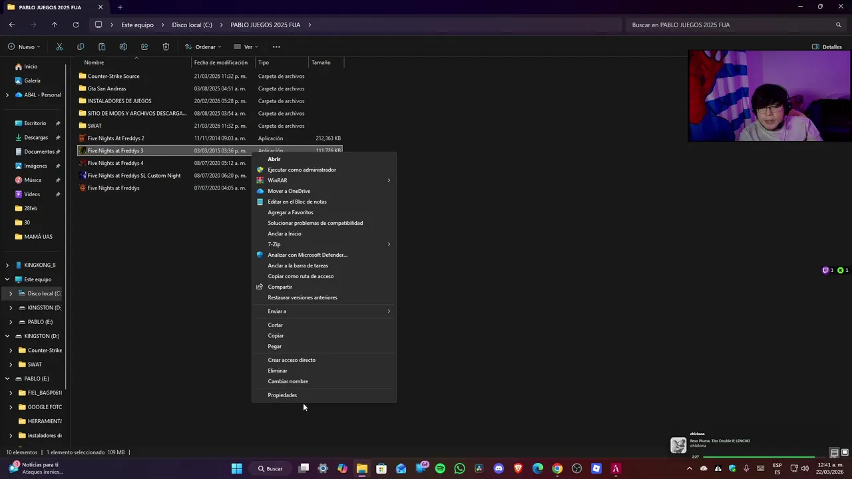This screenshot has width=852, height=479.
Task: Select Cambiar nombre menu entry
Action: [x=324, y=381]
